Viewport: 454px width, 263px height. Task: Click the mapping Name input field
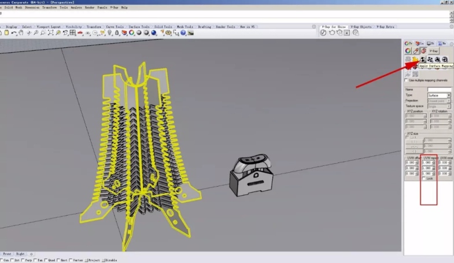439,90
